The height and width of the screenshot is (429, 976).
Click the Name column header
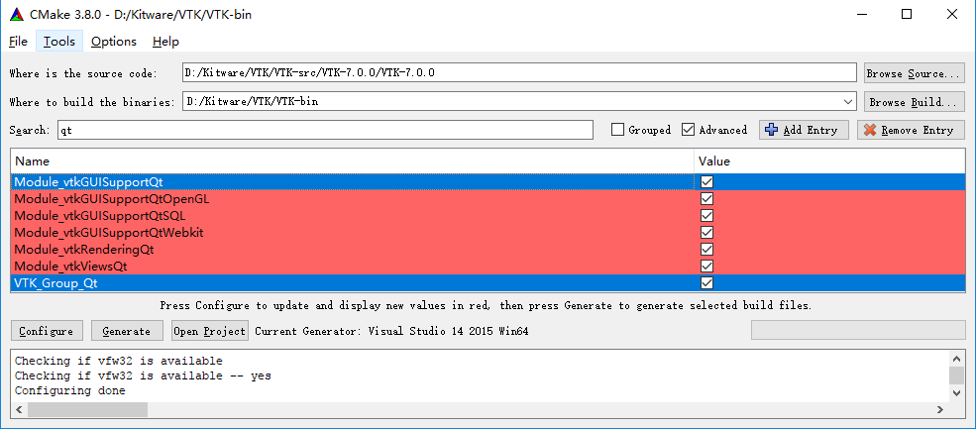pos(353,161)
